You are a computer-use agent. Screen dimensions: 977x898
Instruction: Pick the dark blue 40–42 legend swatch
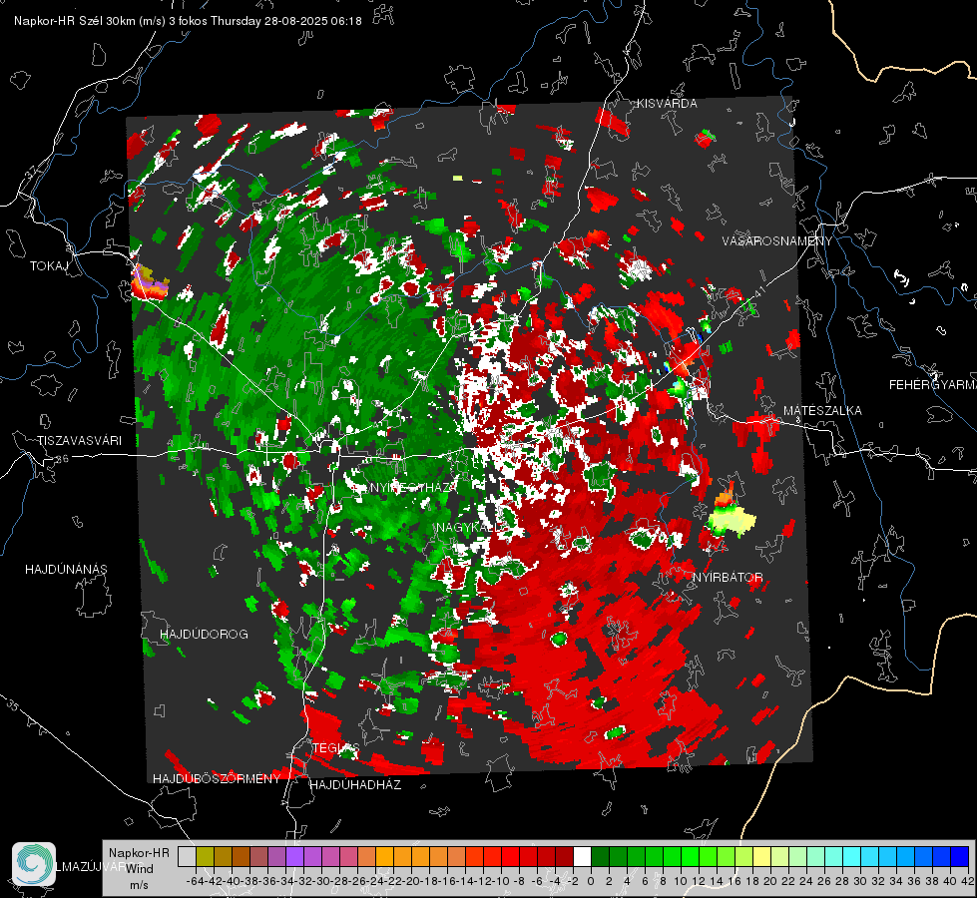point(960,856)
